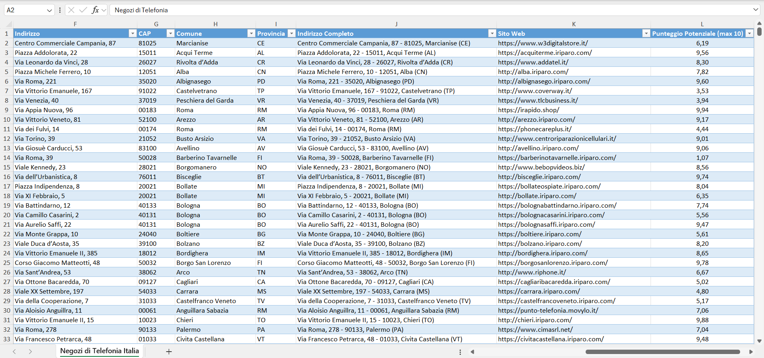The height and width of the screenshot is (358, 764).
Task: Select column J header
Action: (396, 24)
